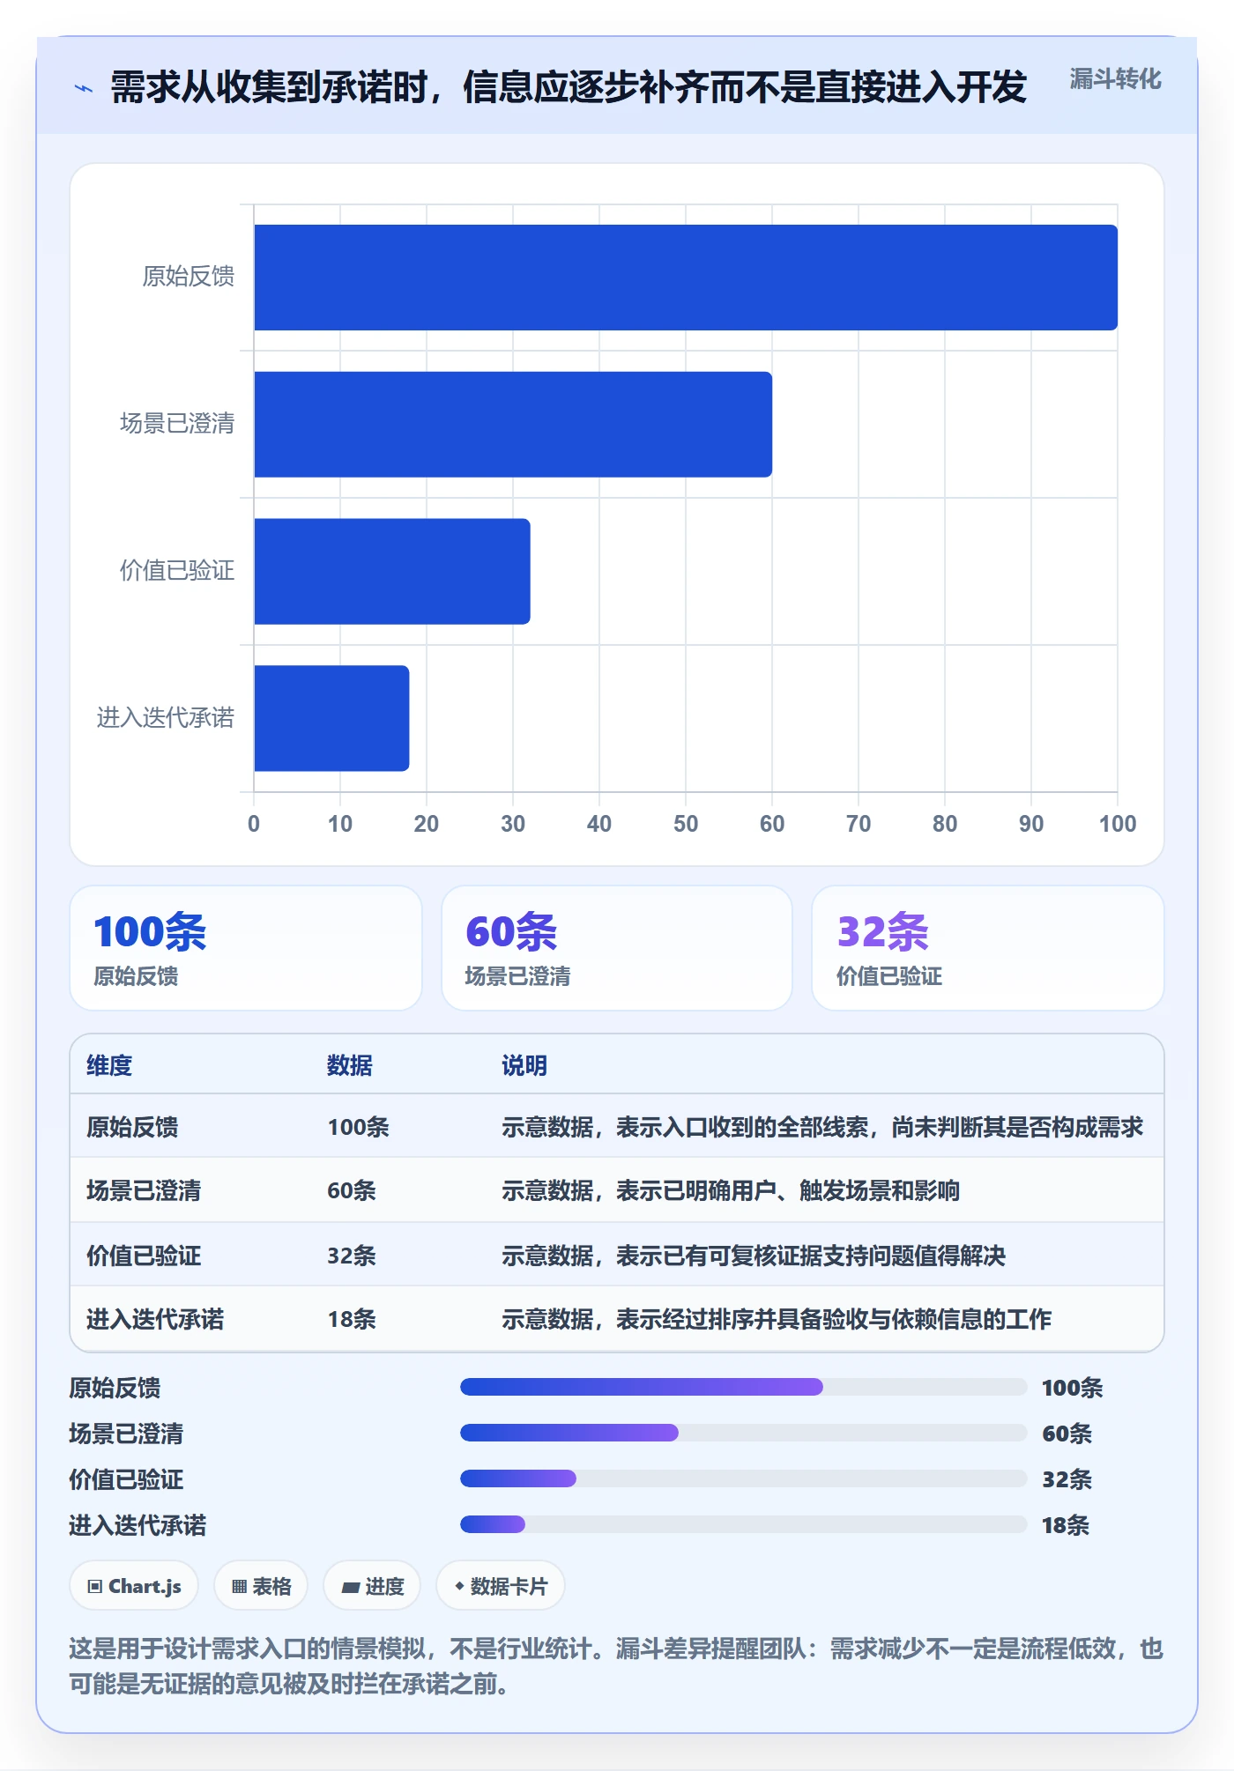1234x1771 pixels.
Task: Click the 说明 column header
Action: pyautogui.click(x=524, y=1065)
